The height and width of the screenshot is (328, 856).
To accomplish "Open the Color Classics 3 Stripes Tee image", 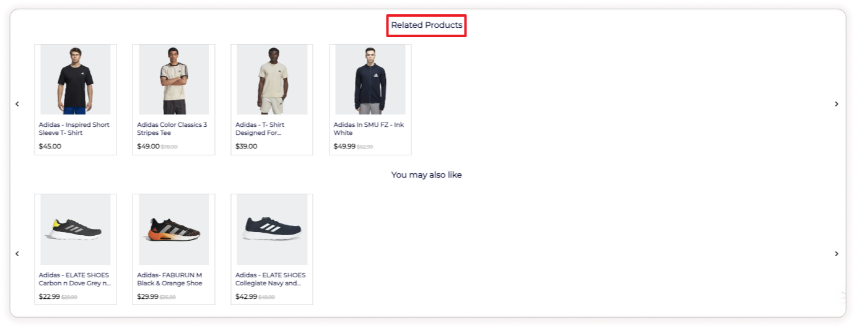I will [x=173, y=79].
